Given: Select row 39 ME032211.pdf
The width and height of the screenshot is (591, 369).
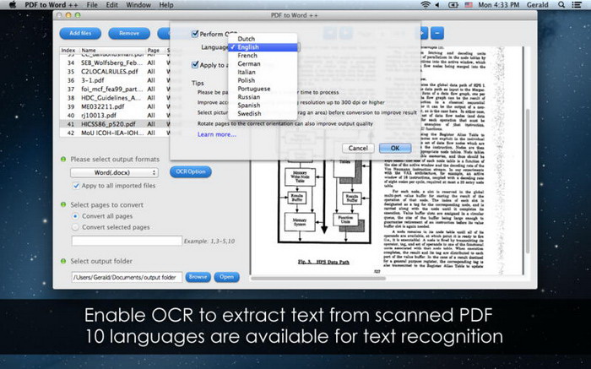Looking at the screenshot, I should pyautogui.click(x=115, y=106).
